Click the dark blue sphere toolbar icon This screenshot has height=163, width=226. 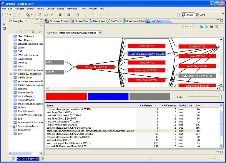click(60, 15)
